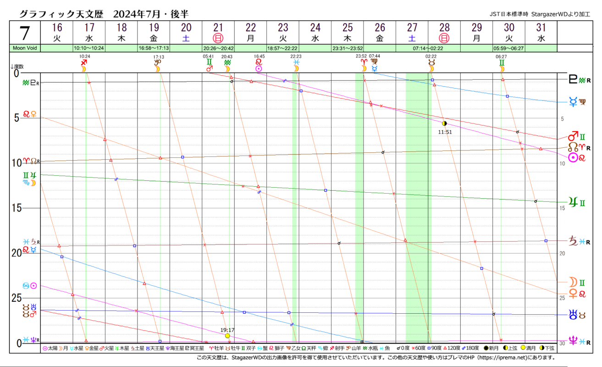Viewport: 602px width, 367px height.
Task: Click the Mercury in Virgo ingress symbol at 07:44
Action: tap(375, 65)
